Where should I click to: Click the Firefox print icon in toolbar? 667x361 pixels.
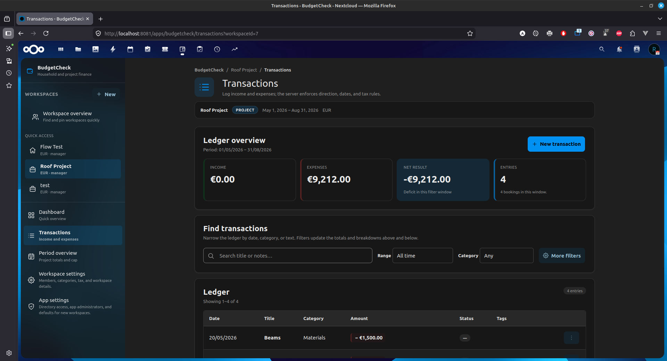click(550, 33)
